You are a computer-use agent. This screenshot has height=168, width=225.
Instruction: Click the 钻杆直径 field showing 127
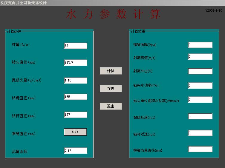(76, 115)
